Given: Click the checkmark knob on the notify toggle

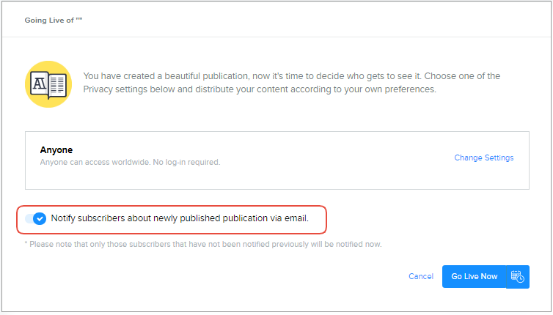Looking at the screenshot, I should (40, 218).
